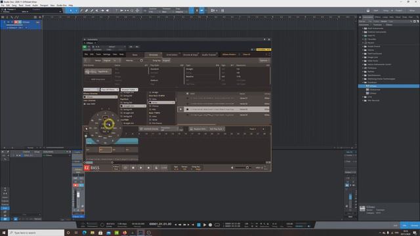Click the Tap2Find button
This screenshot has height=236, width=420.
tap(98, 71)
